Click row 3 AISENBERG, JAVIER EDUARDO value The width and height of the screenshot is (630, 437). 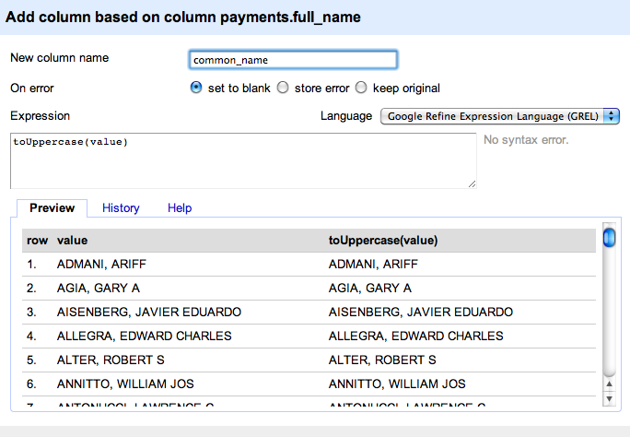(x=148, y=312)
